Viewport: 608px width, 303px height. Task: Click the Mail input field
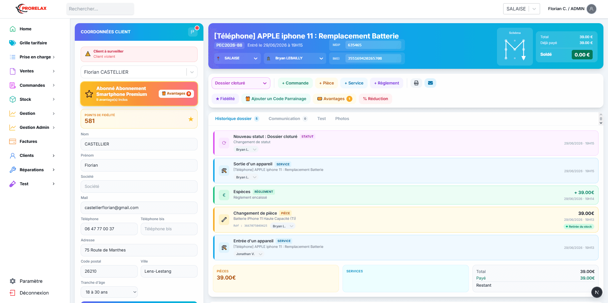tap(139, 208)
